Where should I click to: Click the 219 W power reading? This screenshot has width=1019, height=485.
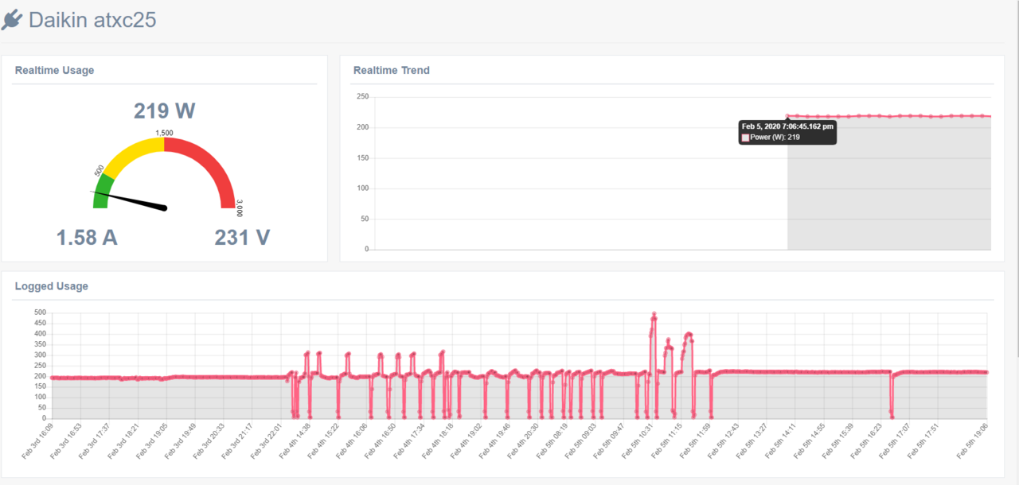point(164,111)
